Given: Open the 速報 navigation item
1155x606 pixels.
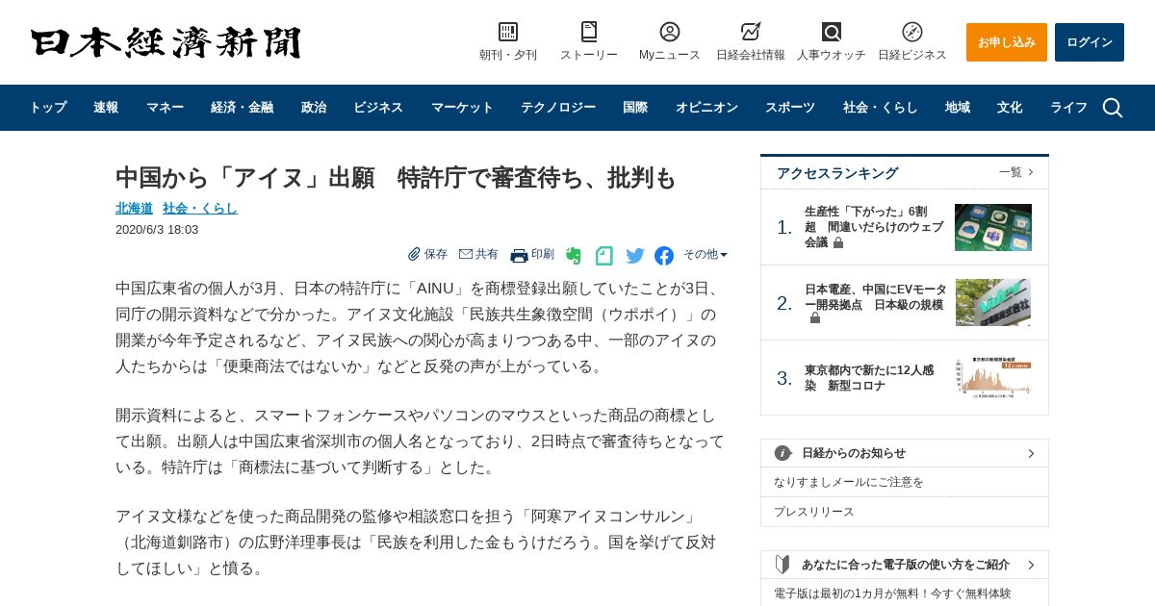Looking at the screenshot, I should 106,108.
